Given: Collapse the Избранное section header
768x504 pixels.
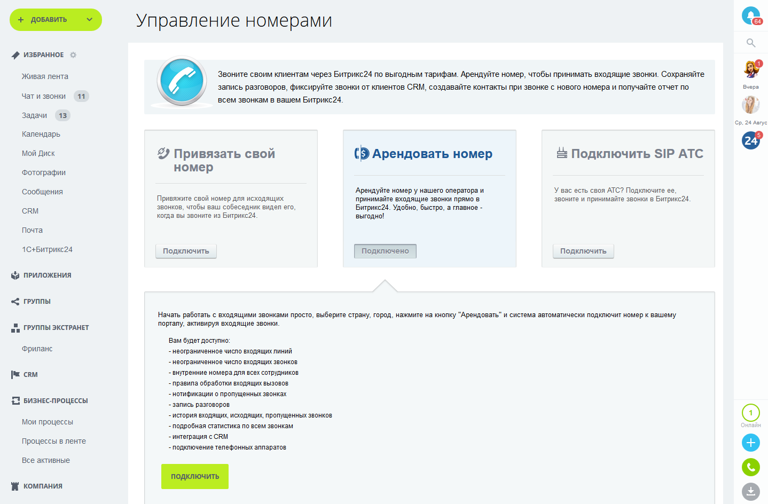Looking at the screenshot, I should tap(43, 55).
